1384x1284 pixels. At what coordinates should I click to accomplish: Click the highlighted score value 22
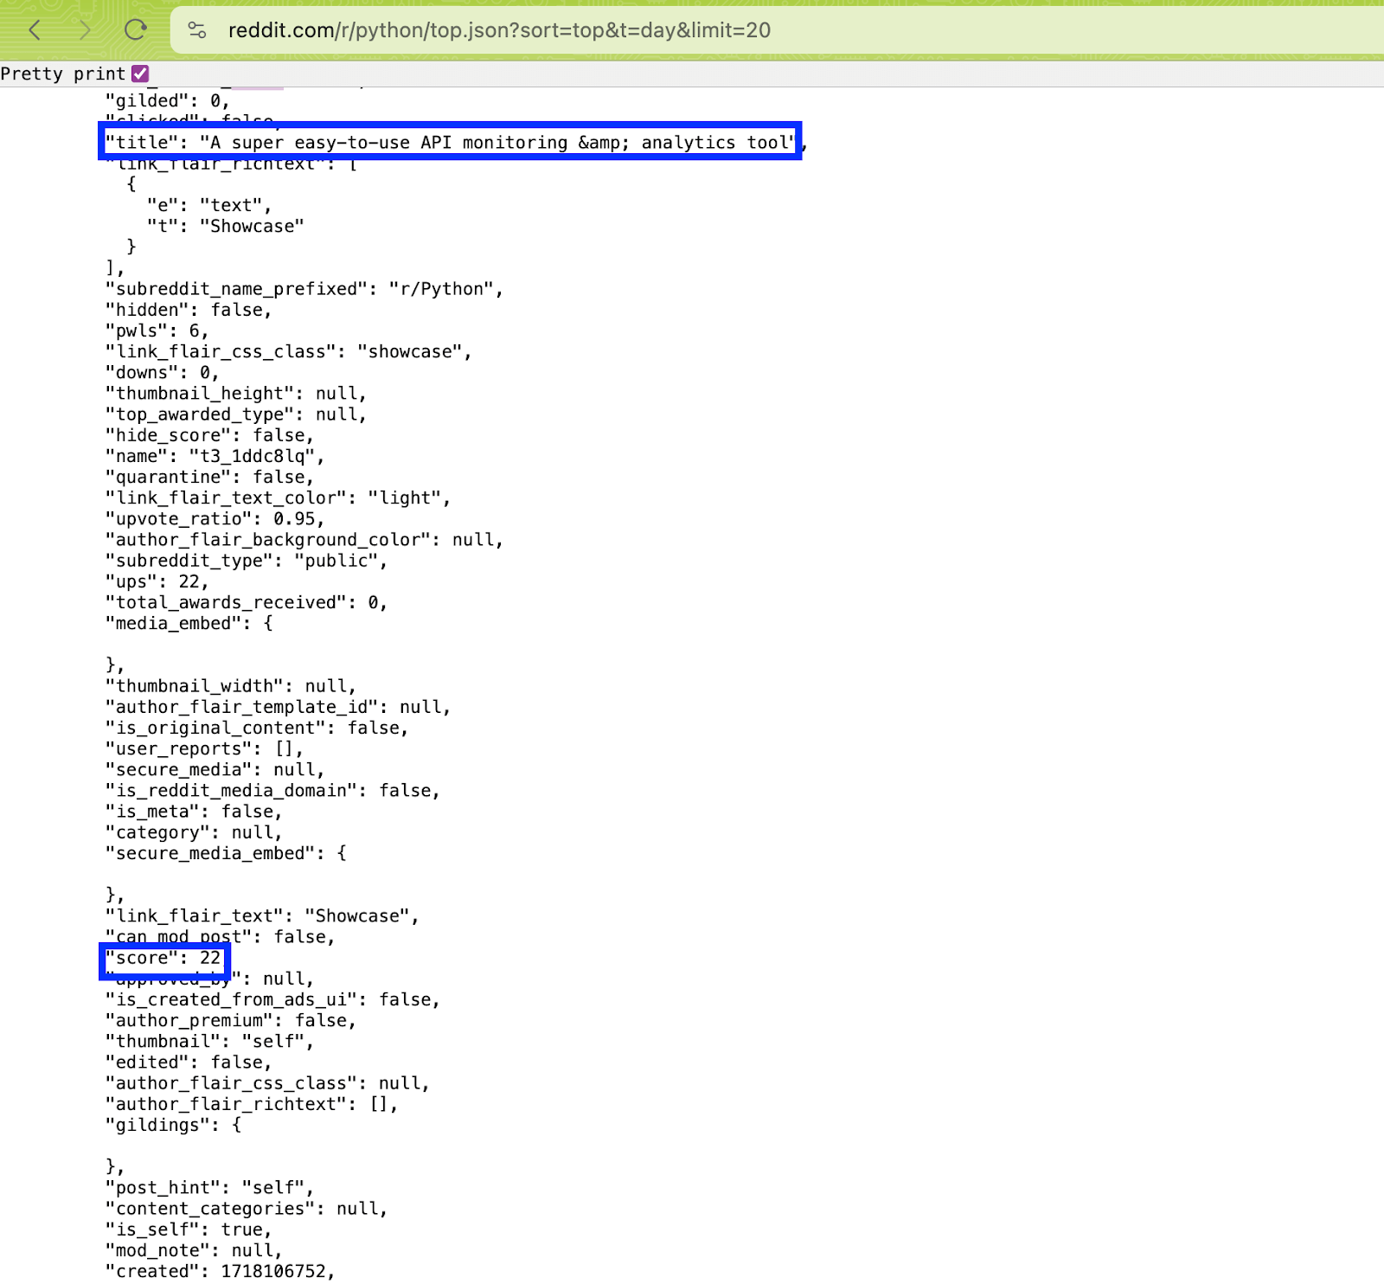coord(210,958)
